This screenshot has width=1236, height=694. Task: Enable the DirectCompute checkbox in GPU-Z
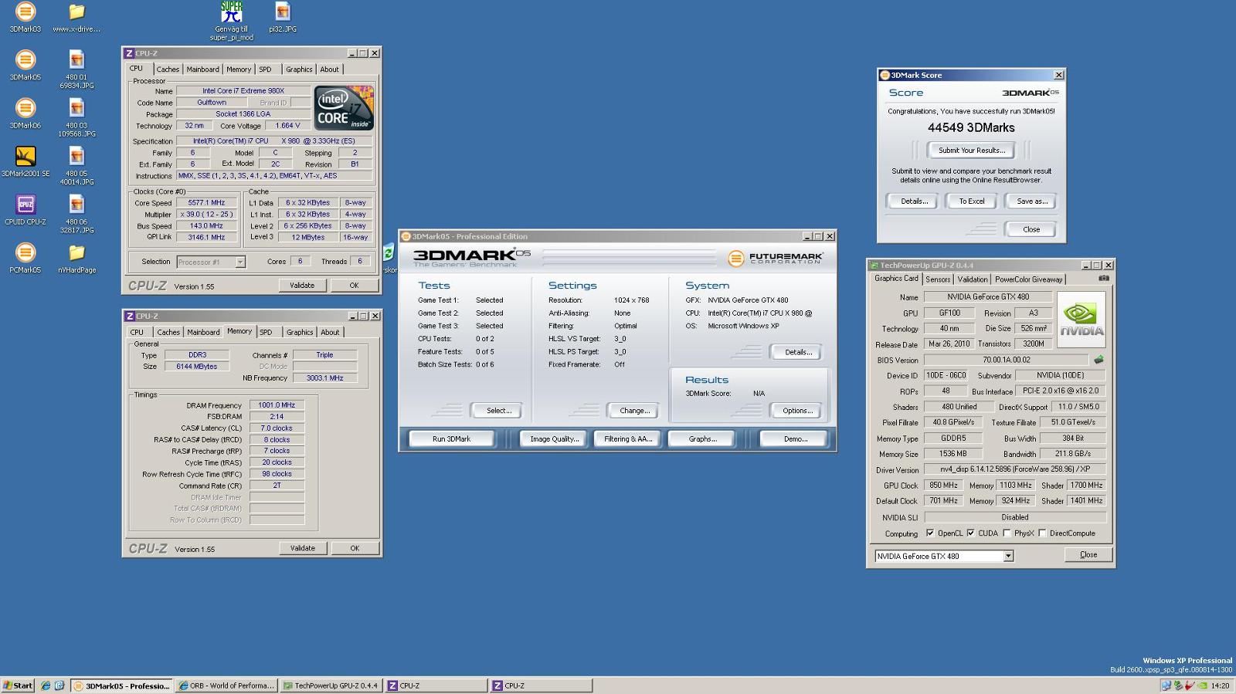click(x=1042, y=533)
